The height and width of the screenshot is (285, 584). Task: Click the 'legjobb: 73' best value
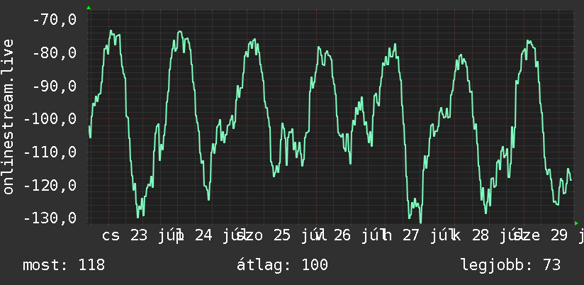(510, 265)
